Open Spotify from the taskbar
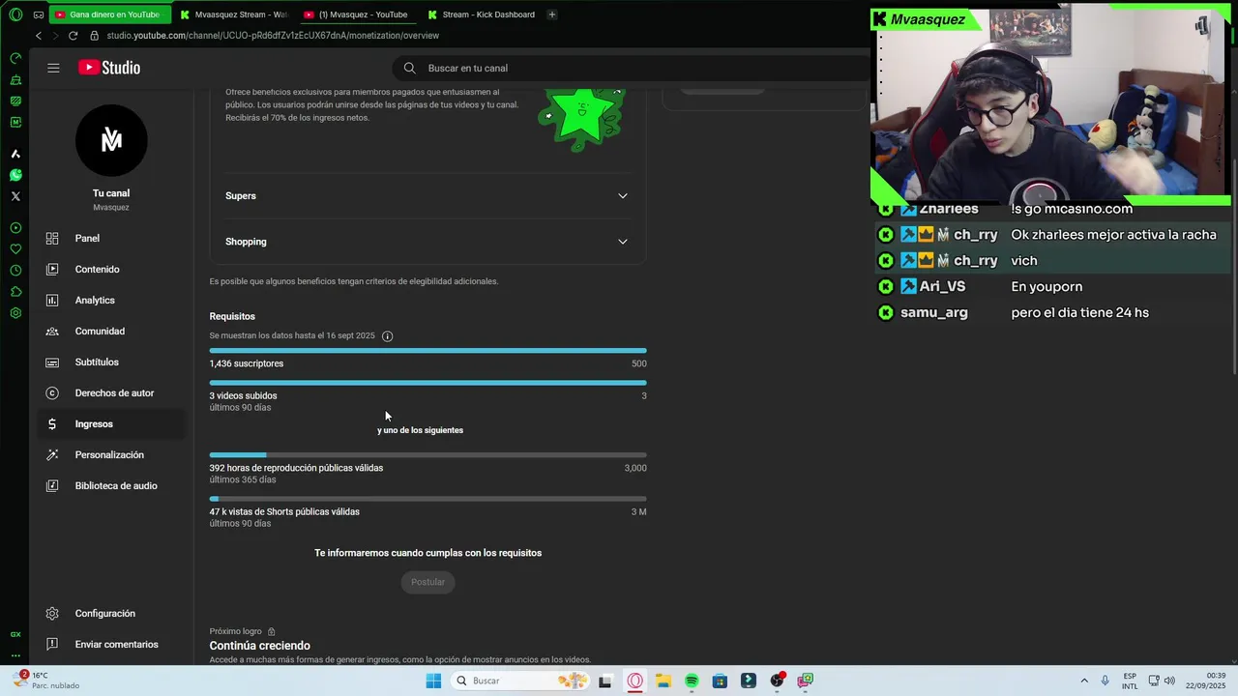The image size is (1238, 696). (692, 681)
